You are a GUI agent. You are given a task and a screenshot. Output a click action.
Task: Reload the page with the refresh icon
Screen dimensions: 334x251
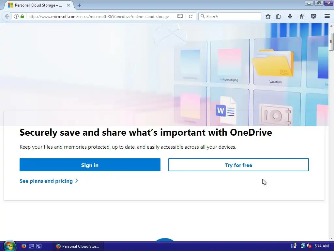point(190,16)
